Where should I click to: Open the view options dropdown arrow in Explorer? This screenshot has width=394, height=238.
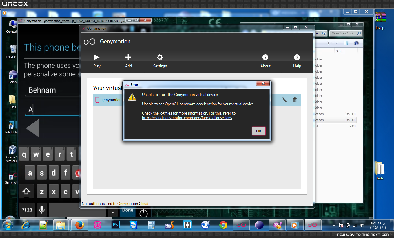[x=336, y=43]
